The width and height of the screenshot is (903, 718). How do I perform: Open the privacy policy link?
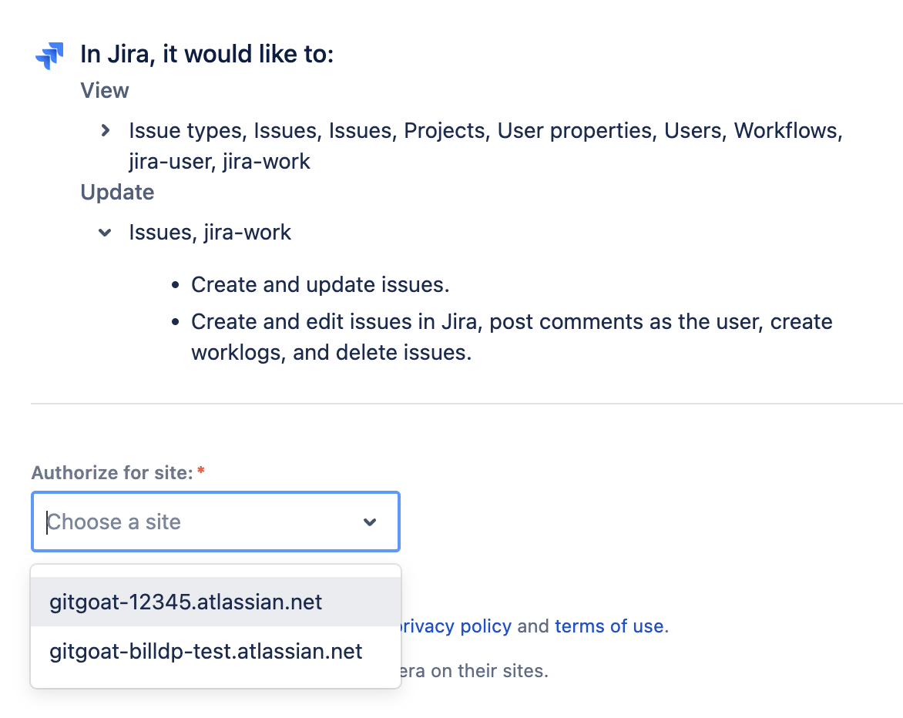[455, 626]
